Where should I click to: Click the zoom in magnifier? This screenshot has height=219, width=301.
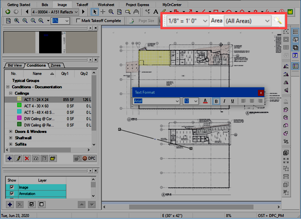click(x=16, y=21)
